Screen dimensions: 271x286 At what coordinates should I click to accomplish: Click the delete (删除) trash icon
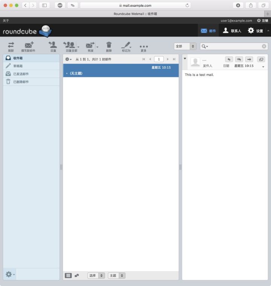click(x=109, y=46)
